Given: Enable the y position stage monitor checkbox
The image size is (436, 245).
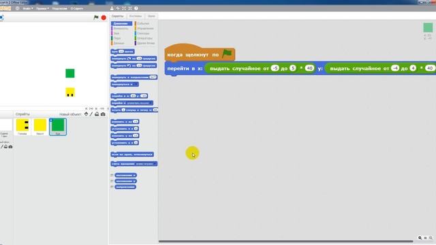Looking at the screenshot, I should 112,182.
